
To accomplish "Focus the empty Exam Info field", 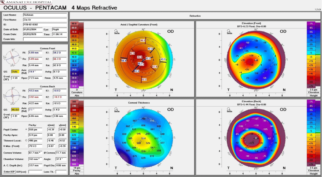I will (45, 39).
